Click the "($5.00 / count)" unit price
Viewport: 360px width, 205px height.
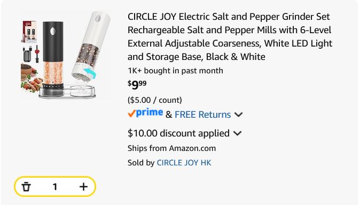point(155,100)
